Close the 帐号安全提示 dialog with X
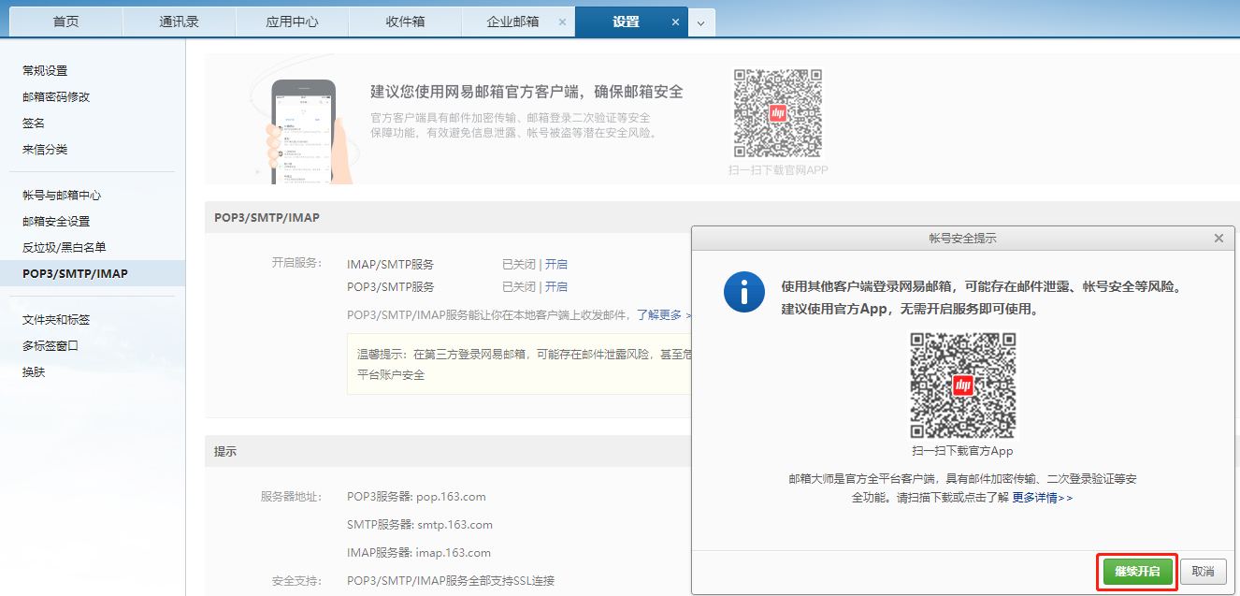The image size is (1240, 596). (1218, 239)
